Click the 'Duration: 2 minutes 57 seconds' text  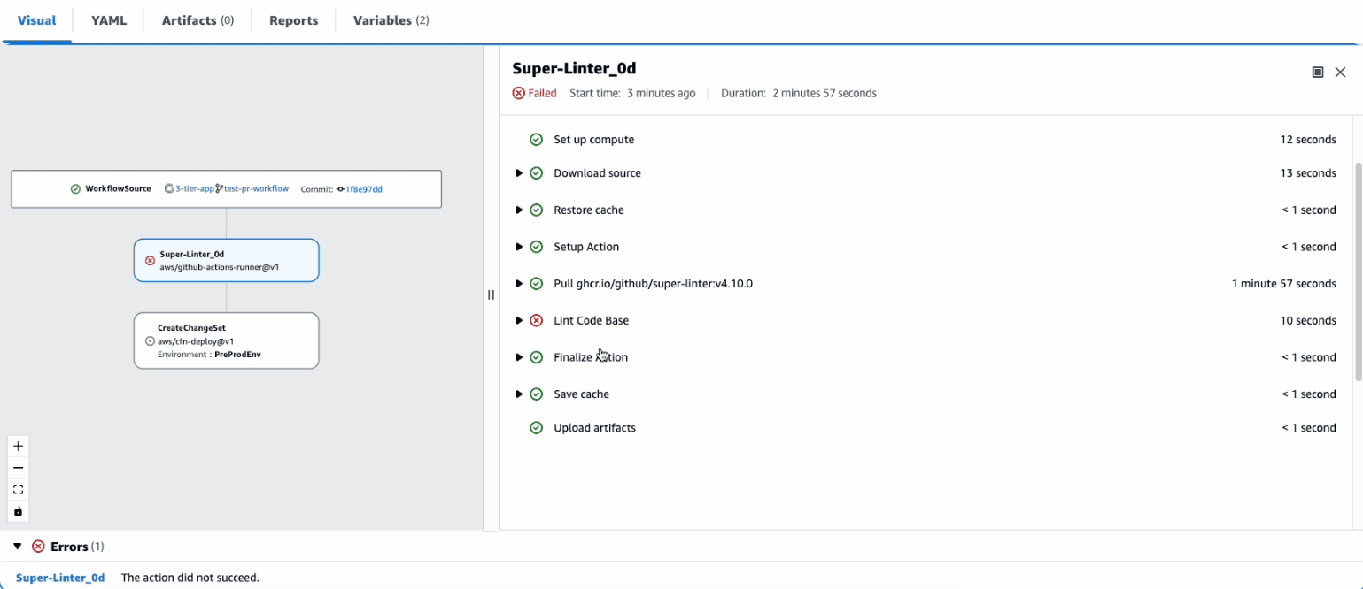[x=799, y=93]
